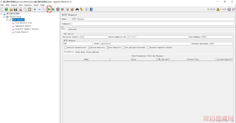236x123 pixels.
Task: Click the New test plan icon
Action: 2,9
